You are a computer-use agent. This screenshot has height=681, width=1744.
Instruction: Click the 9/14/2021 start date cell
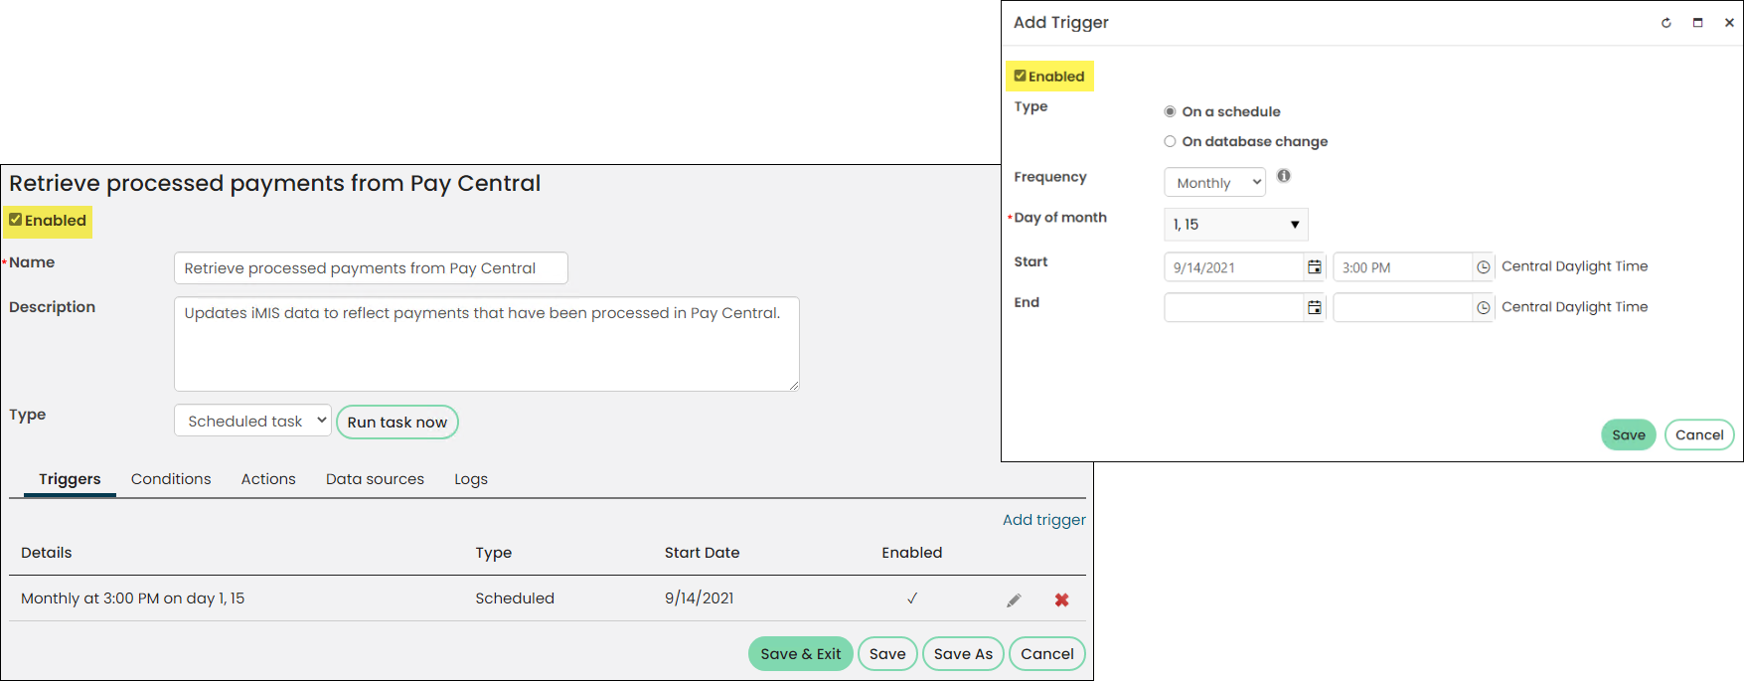click(x=699, y=598)
